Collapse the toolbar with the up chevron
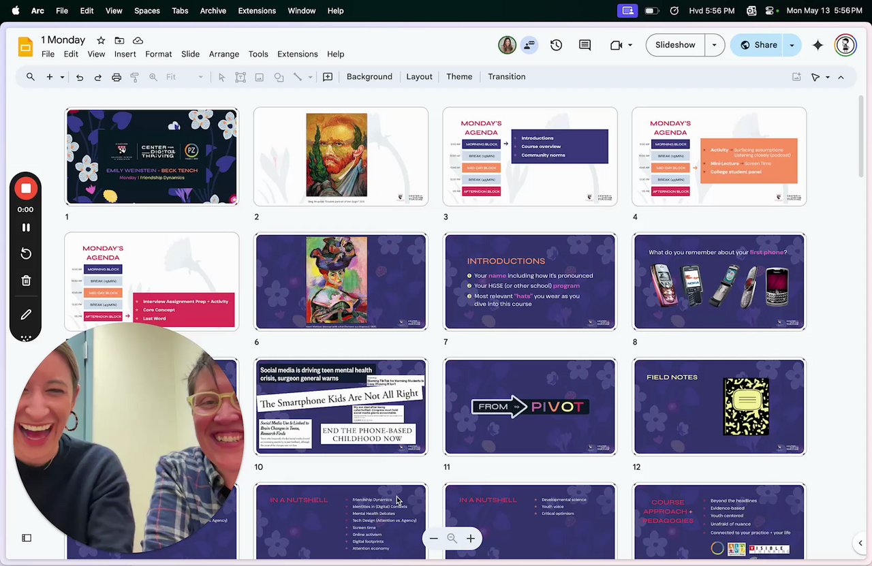Screen dimensions: 872x566 point(841,77)
